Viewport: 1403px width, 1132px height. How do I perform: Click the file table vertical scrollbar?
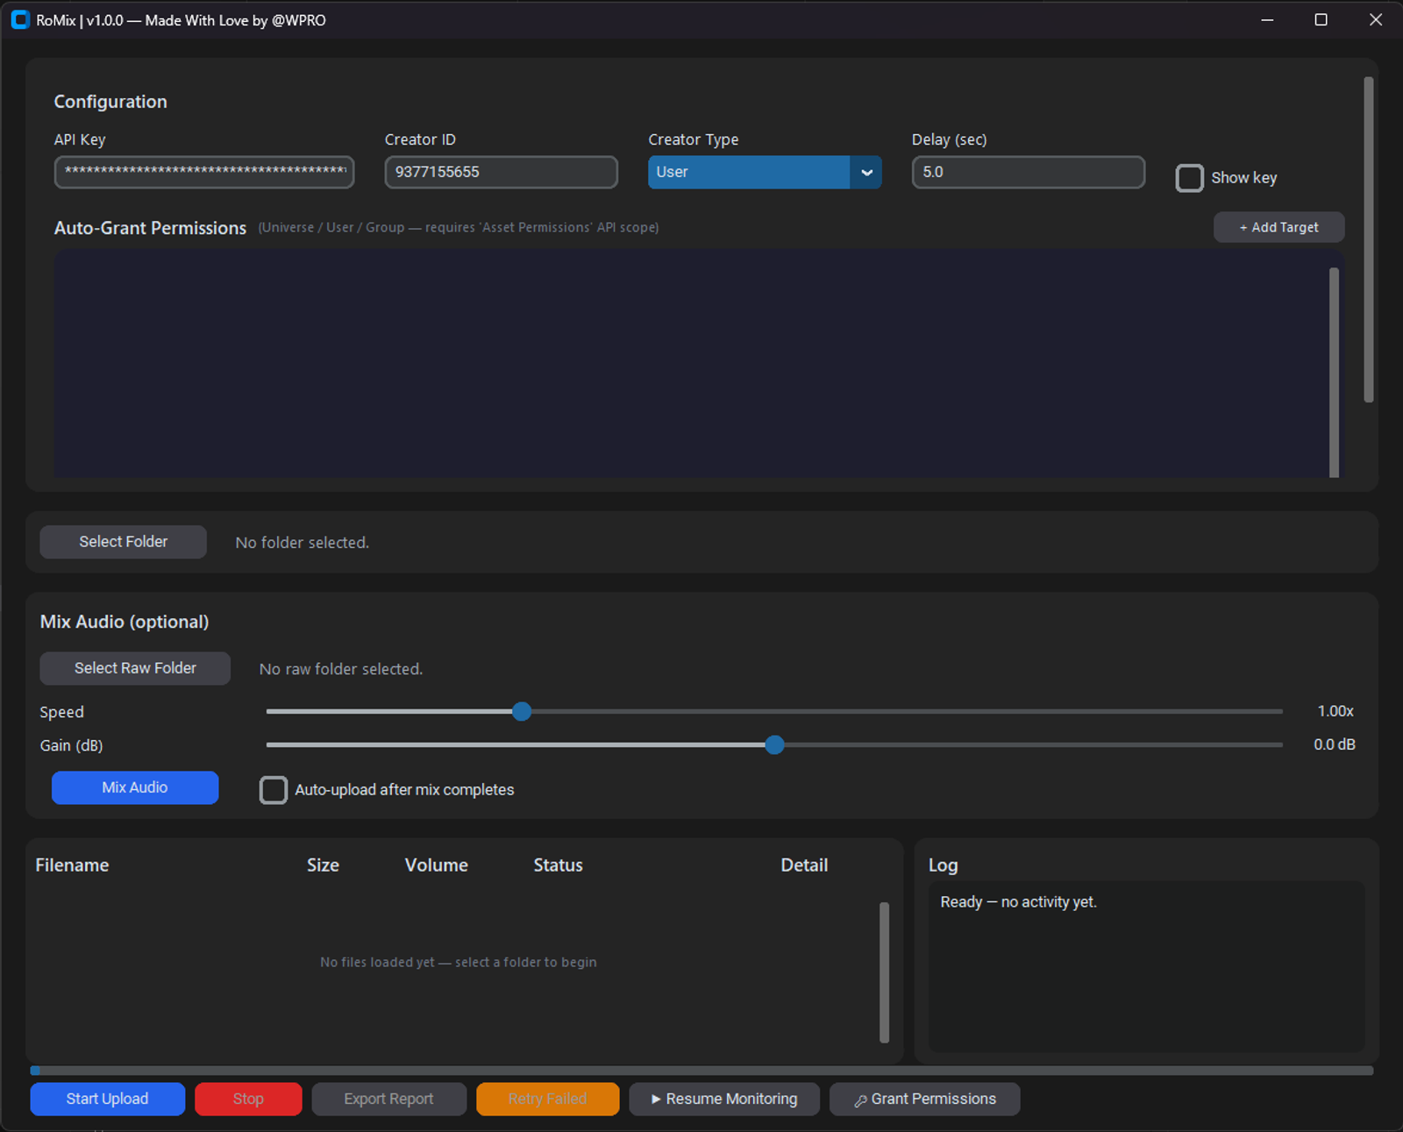click(884, 972)
